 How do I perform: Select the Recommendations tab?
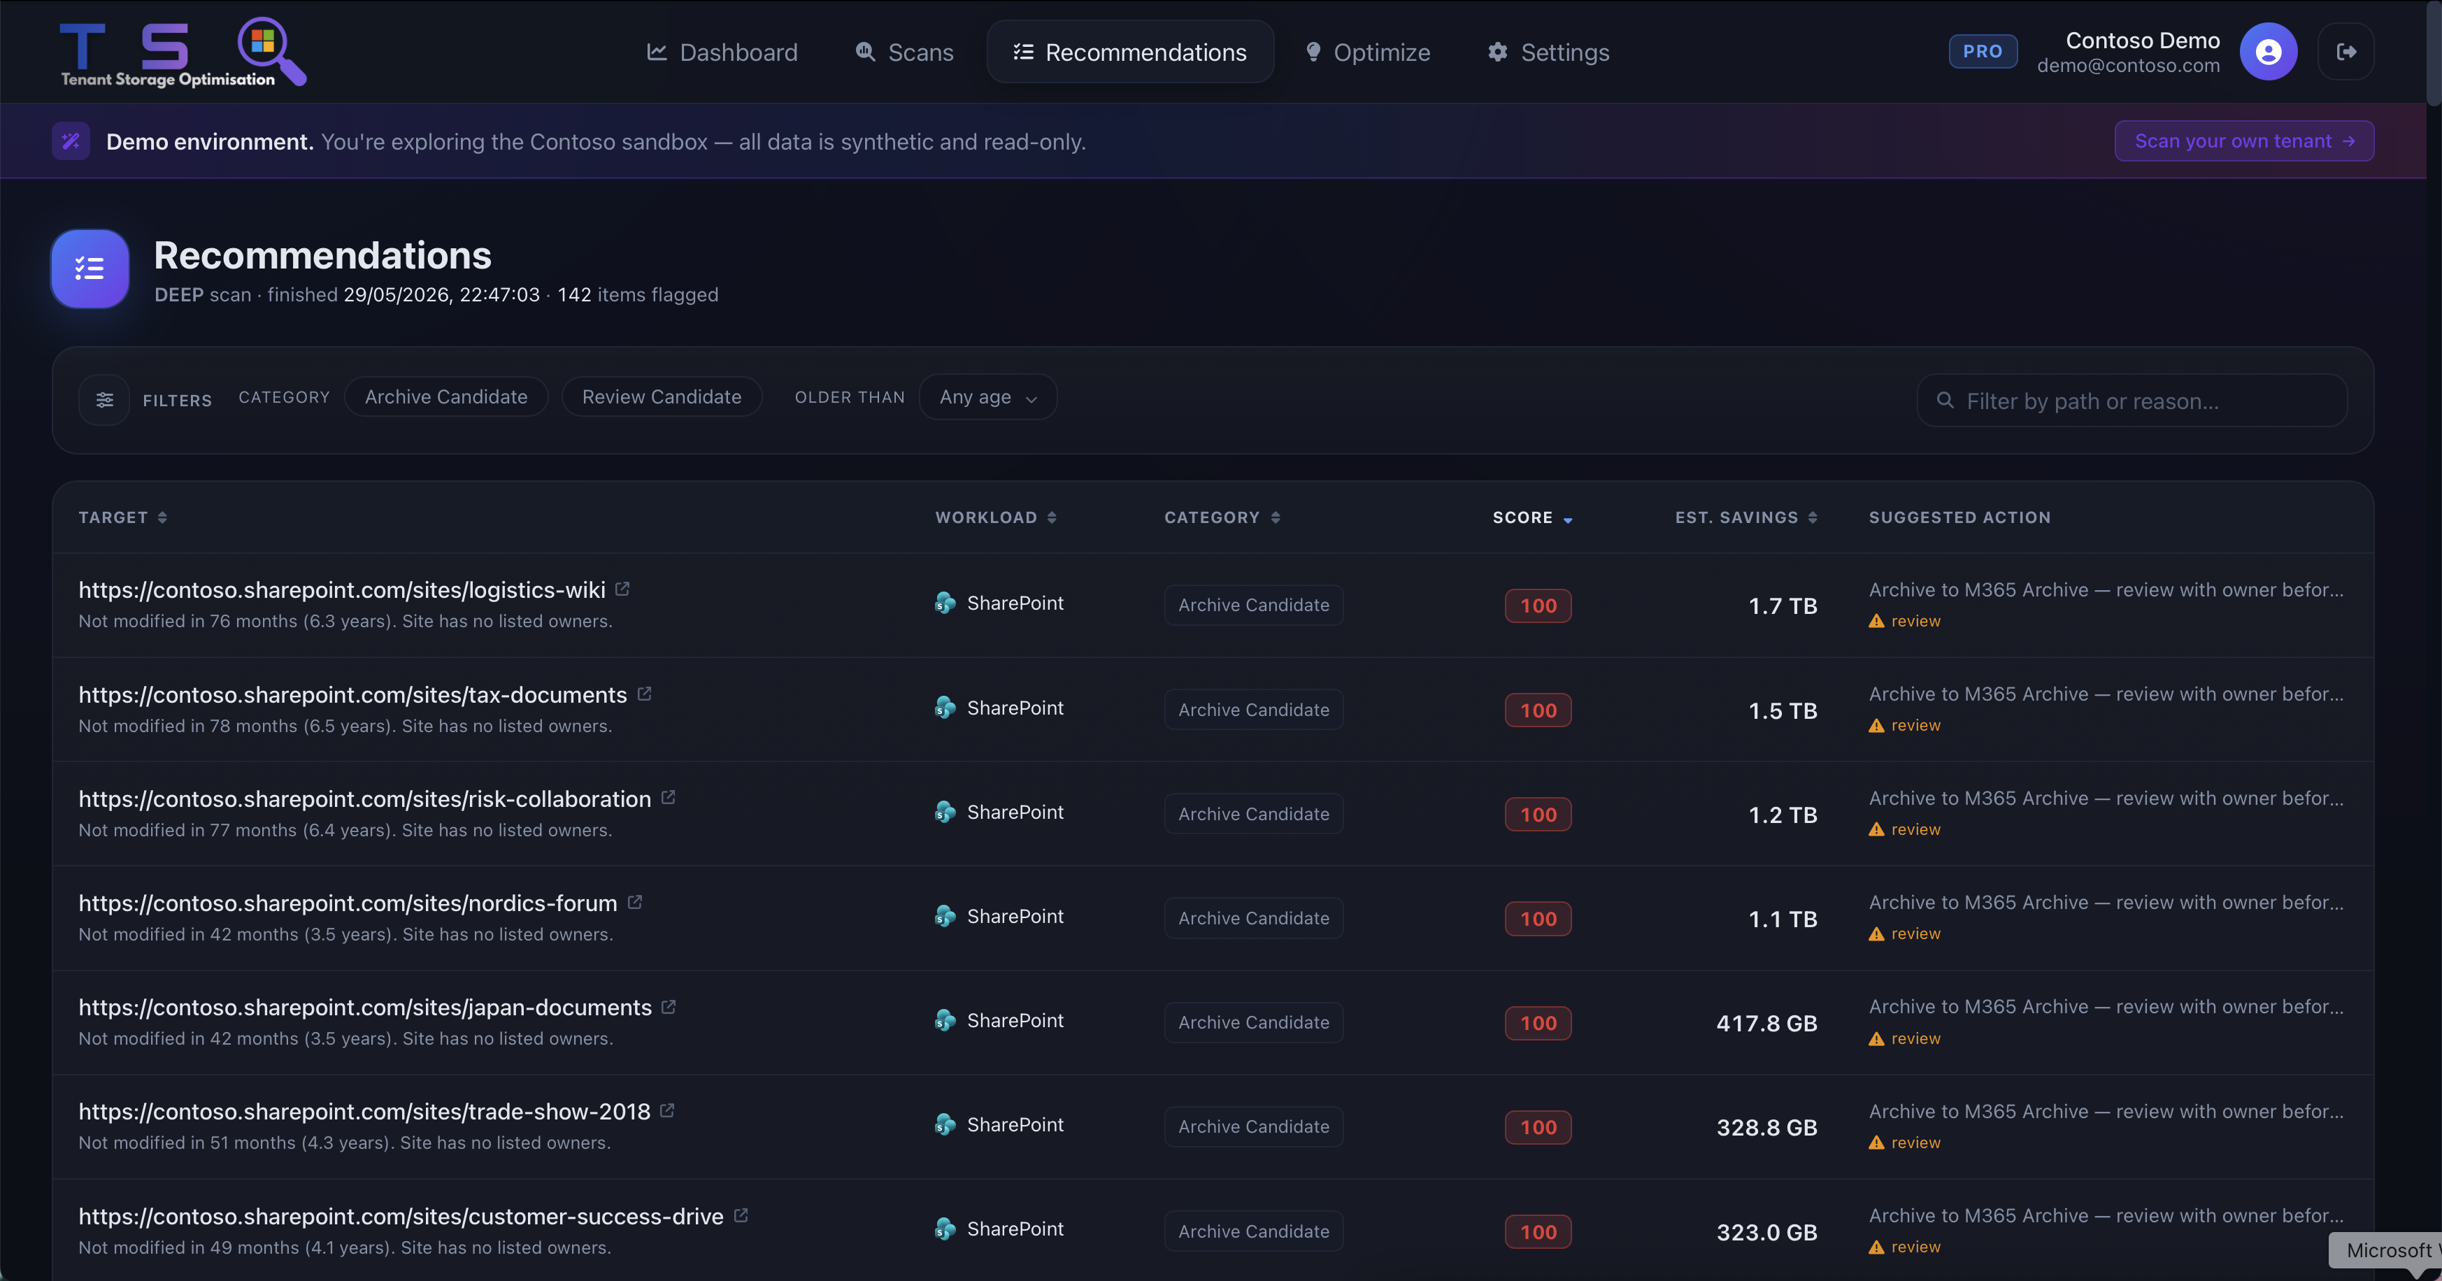point(1130,52)
